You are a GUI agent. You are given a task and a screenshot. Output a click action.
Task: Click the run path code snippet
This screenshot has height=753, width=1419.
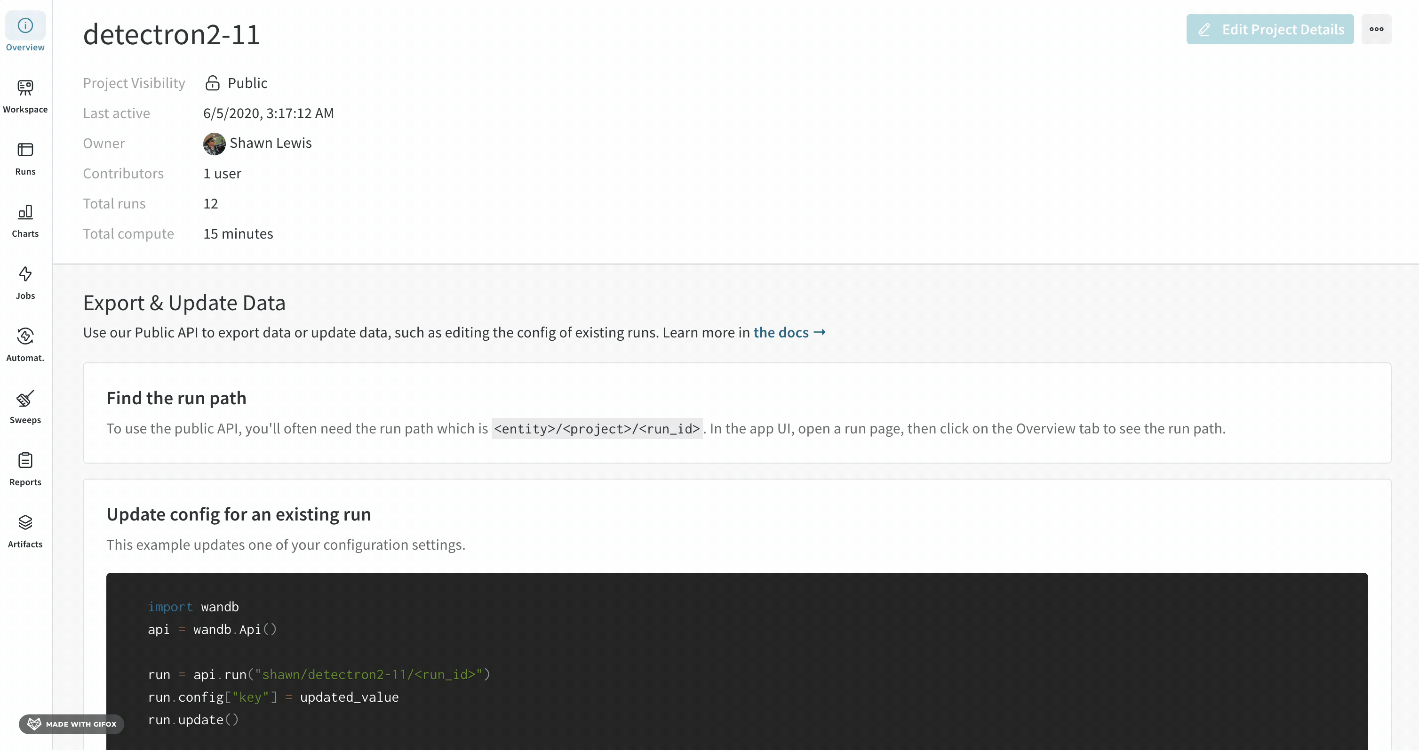[597, 429]
